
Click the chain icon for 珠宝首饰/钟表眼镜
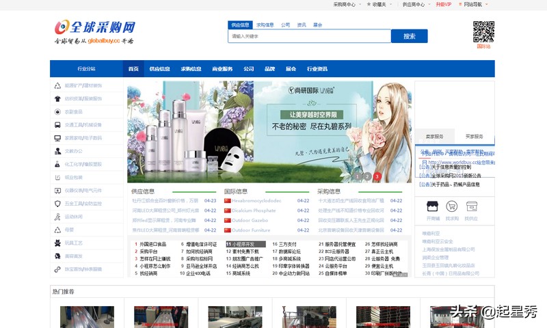(57, 269)
